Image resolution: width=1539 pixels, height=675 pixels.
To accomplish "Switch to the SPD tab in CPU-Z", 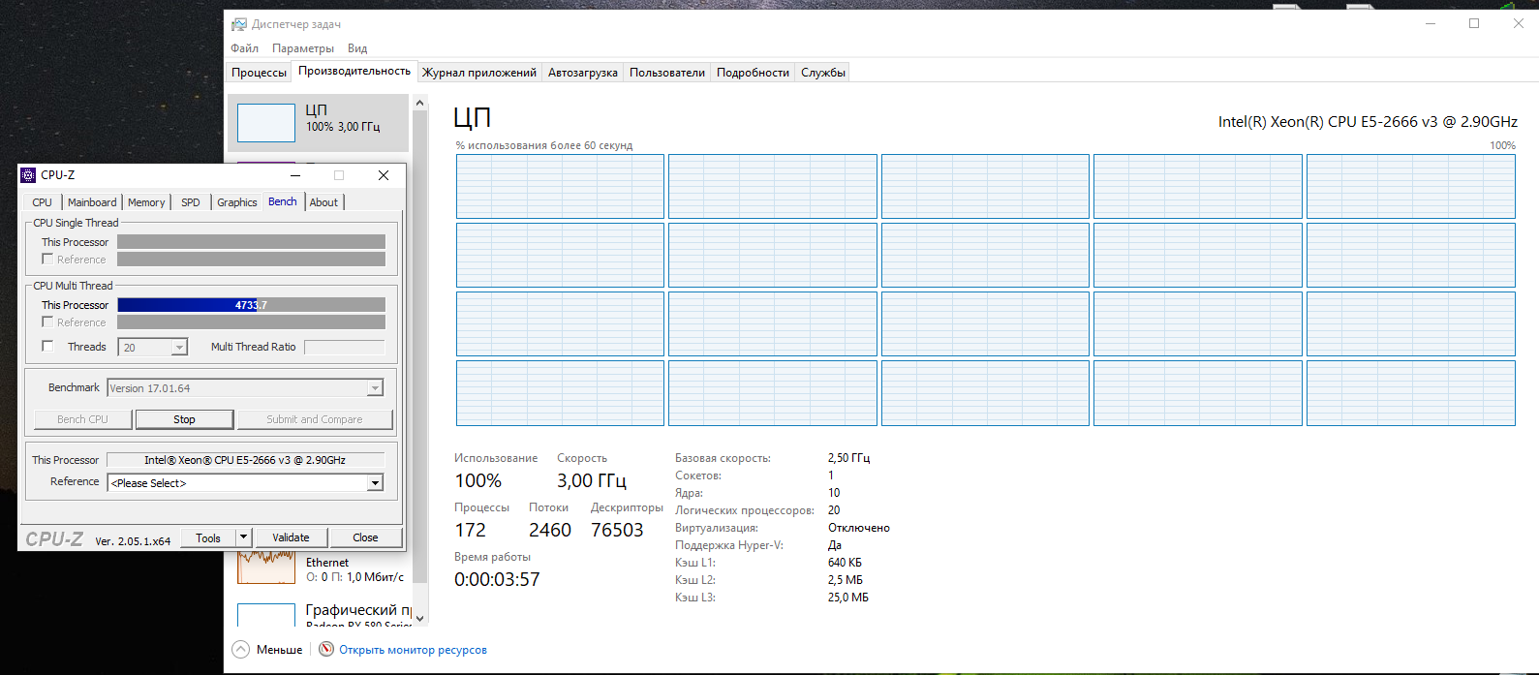I will coord(191,202).
